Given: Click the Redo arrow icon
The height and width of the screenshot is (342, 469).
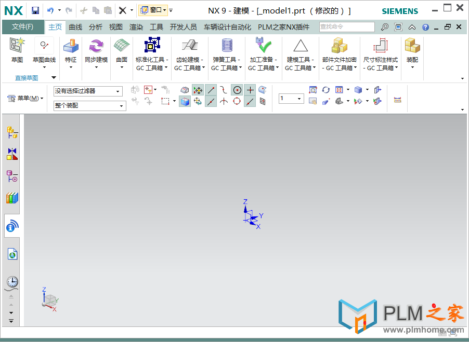Looking at the screenshot, I should pyautogui.click(x=69, y=11).
